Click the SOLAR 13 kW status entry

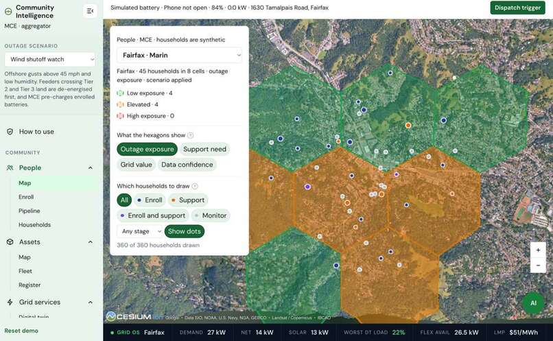click(x=308, y=333)
